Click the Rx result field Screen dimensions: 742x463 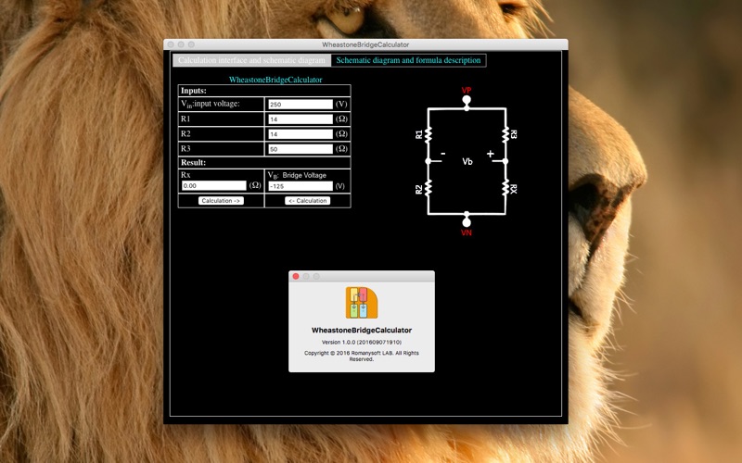pyautogui.click(x=214, y=186)
